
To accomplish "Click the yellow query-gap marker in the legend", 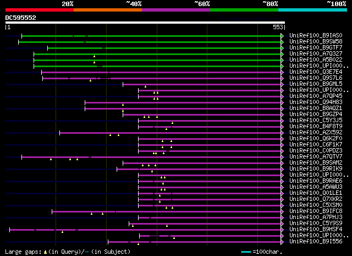I will [45, 252].
